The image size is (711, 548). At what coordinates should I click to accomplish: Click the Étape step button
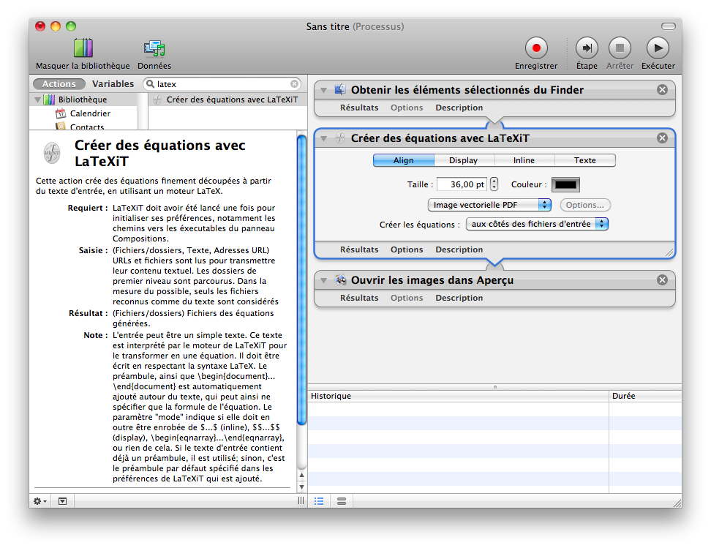click(x=587, y=48)
